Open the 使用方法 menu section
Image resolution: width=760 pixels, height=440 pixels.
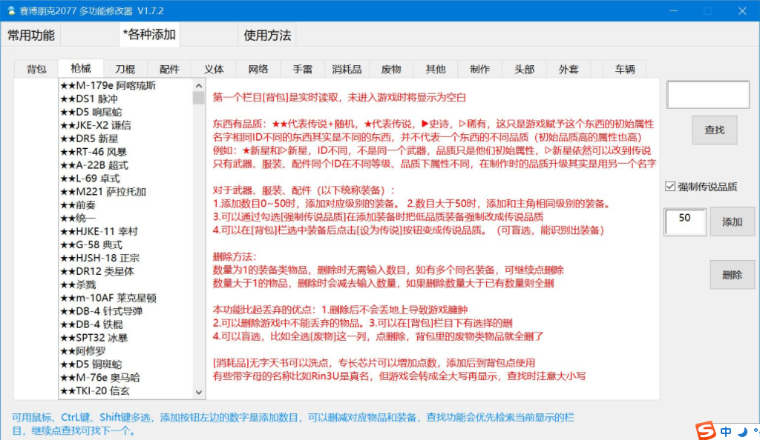(268, 35)
